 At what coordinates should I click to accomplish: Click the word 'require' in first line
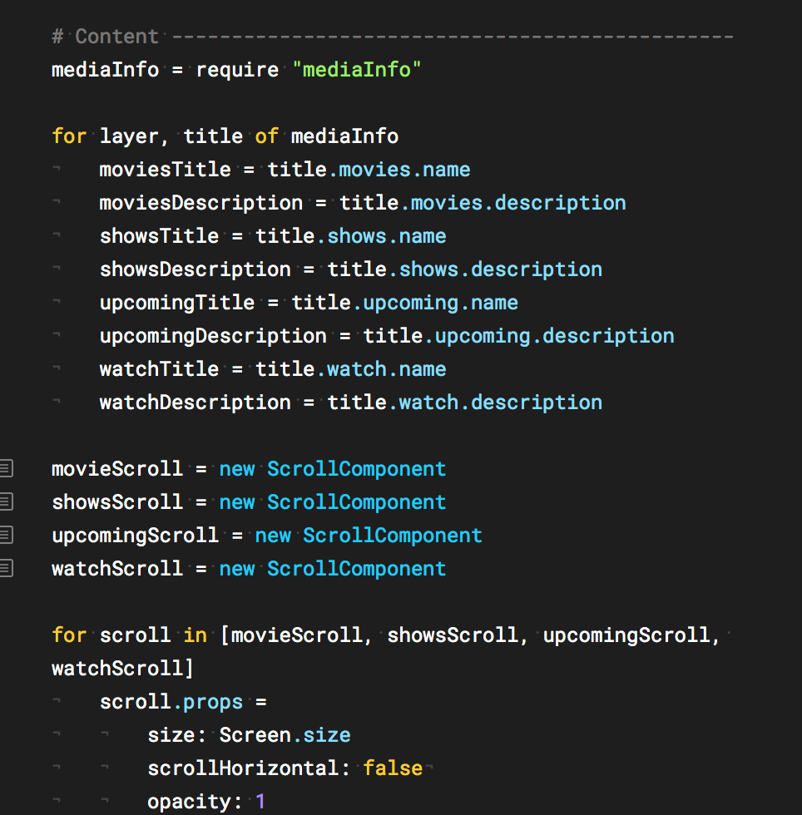[x=237, y=70]
